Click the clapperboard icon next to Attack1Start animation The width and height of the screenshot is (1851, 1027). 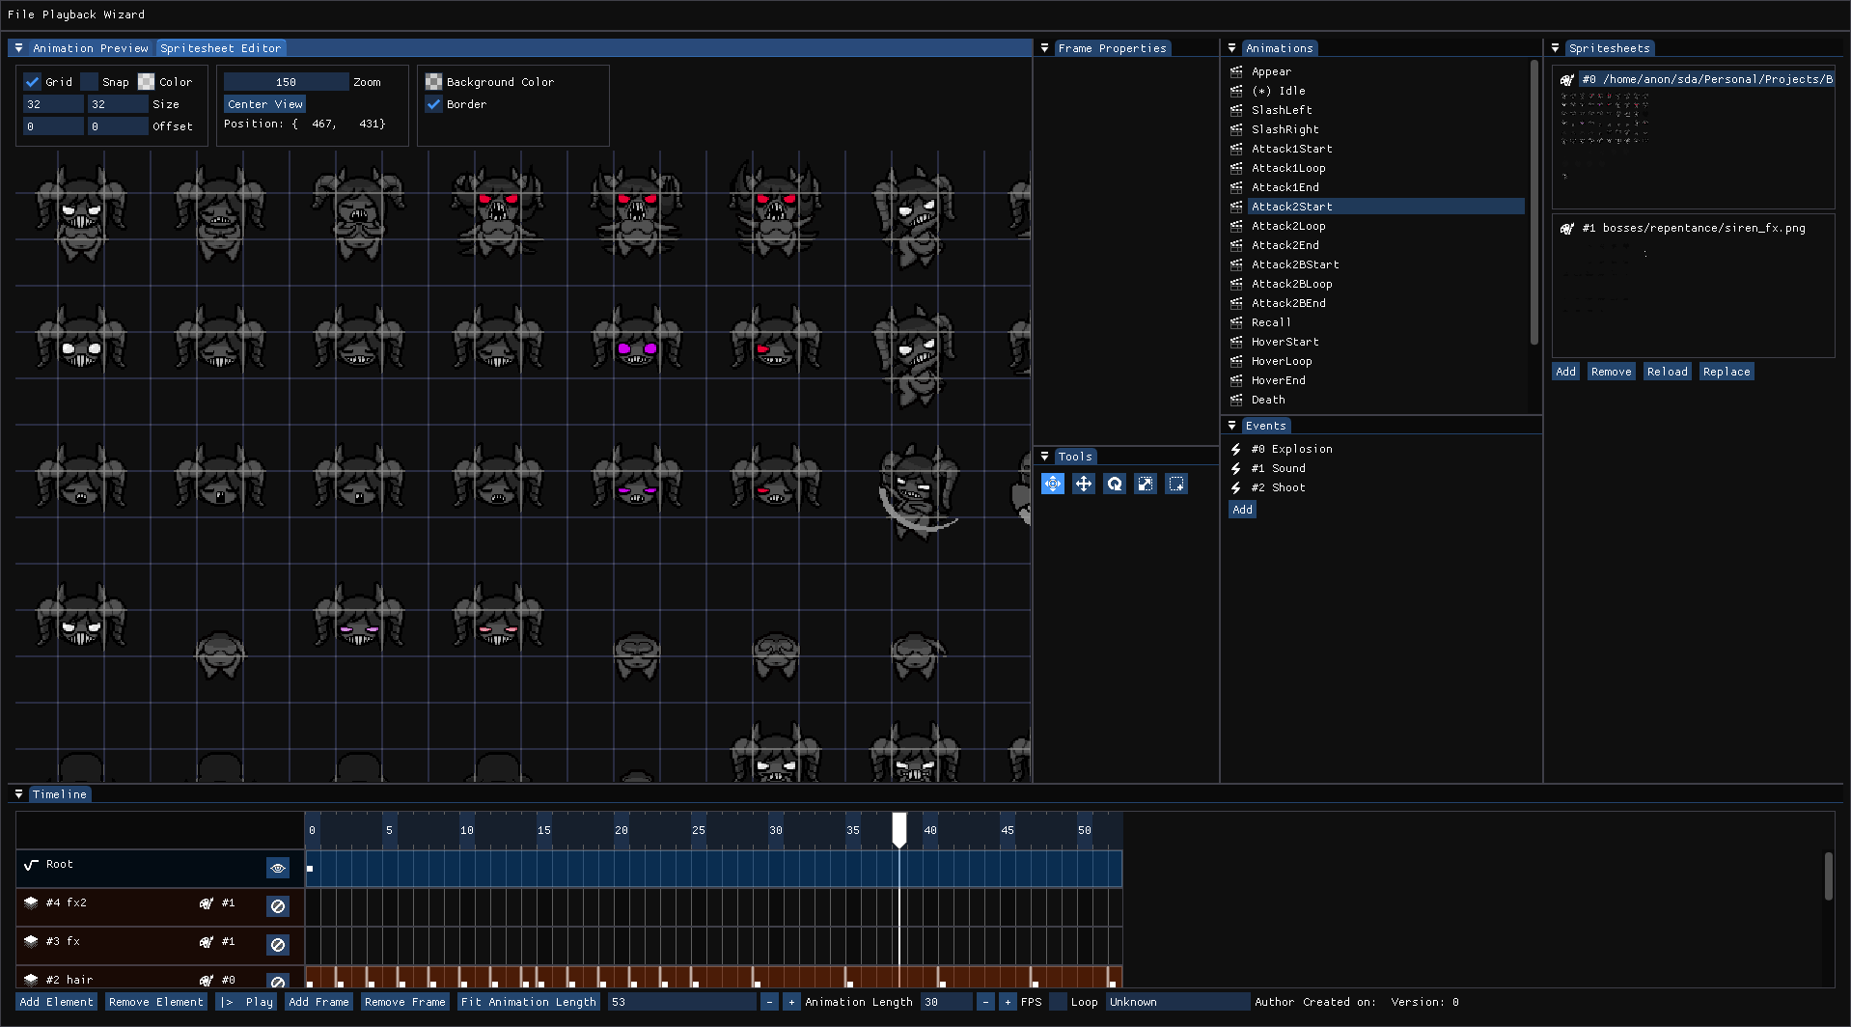1236,149
